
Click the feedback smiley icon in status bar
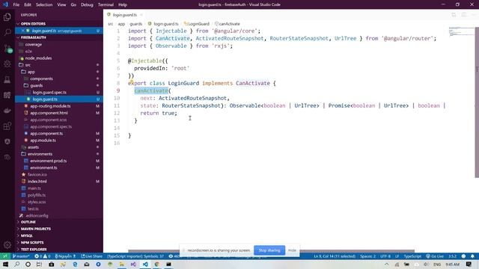[463, 256]
